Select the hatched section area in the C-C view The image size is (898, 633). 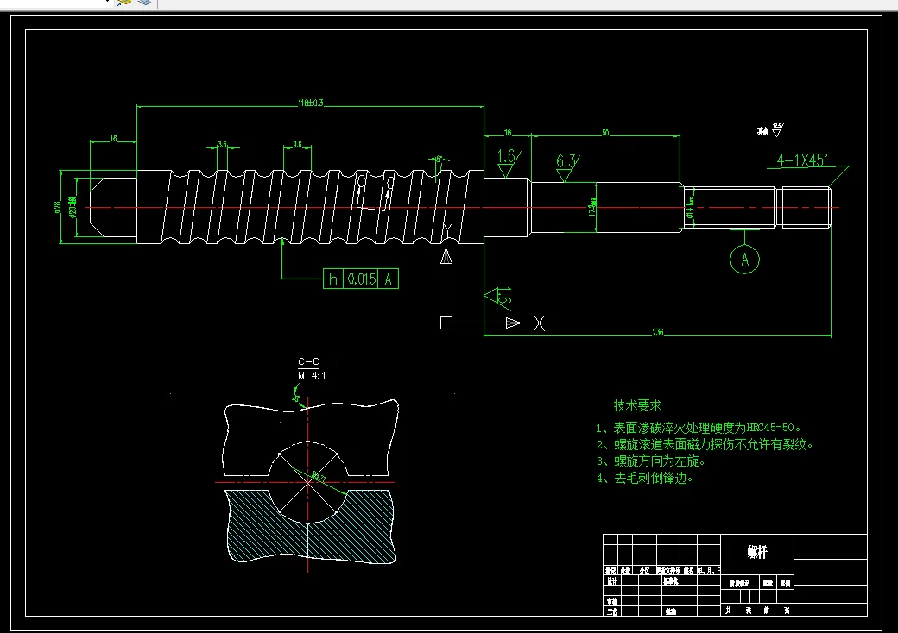click(309, 526)
